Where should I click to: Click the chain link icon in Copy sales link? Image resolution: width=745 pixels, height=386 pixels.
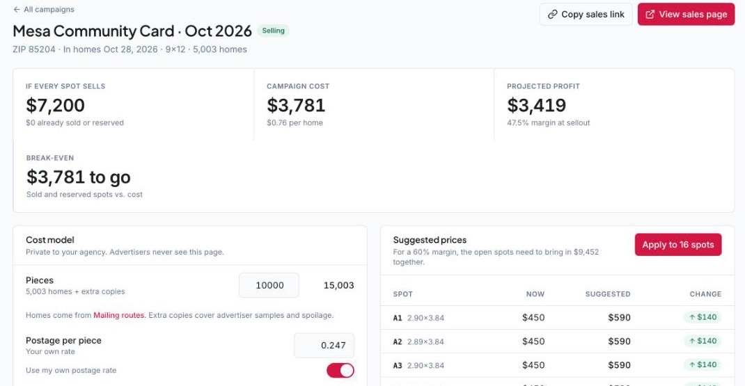click(552, 15)
